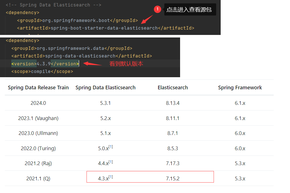
Task: Click the version 4.3.9 line
Action: [x=45, y=64]
